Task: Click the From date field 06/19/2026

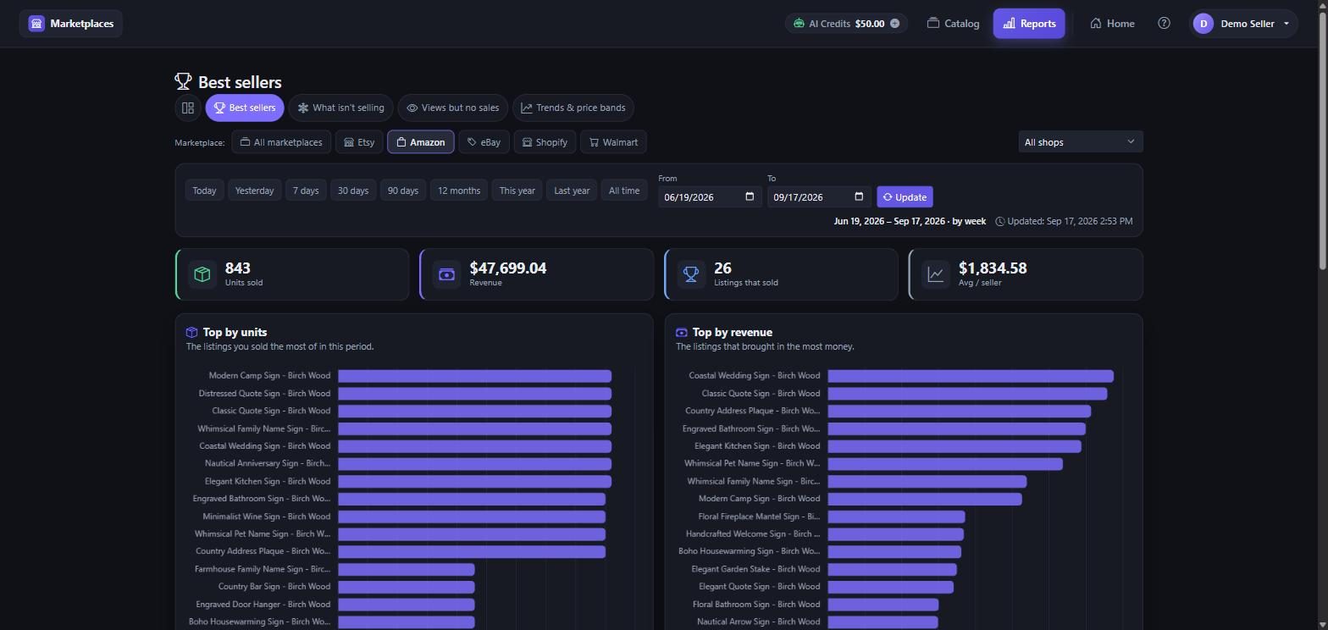Action: [710, 197]
